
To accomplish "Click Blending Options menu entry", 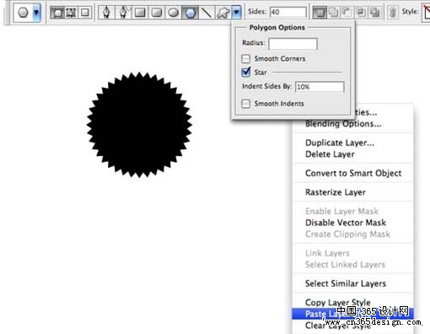I will (x=343, y=124).
